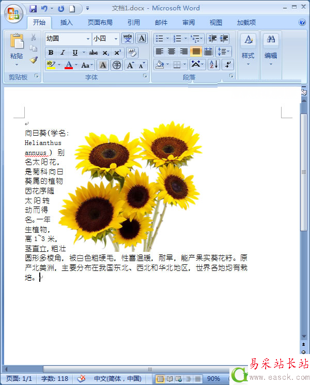
Task: Expand the borders dropdown arrow
Action: click(x=184, y=65)
